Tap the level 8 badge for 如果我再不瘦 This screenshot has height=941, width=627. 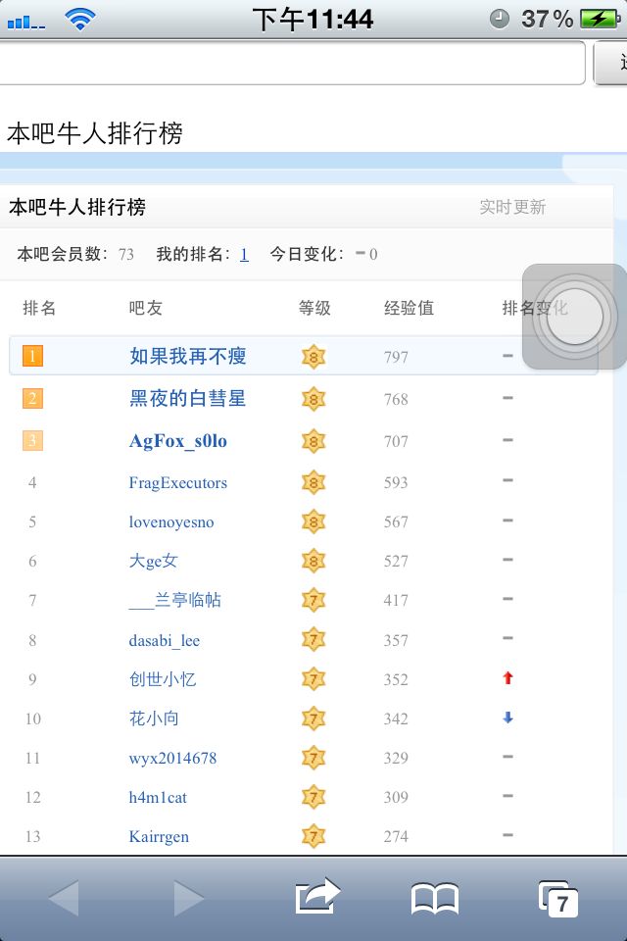click(313, 357)
